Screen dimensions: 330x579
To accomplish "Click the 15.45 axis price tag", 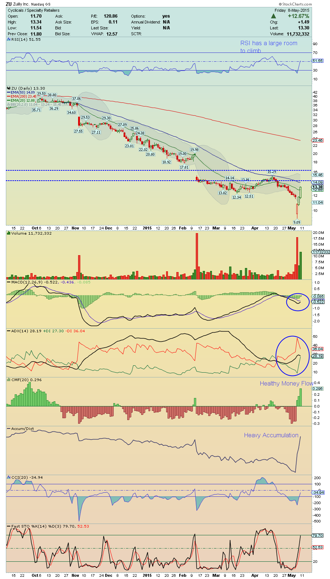I will point(318,175).
